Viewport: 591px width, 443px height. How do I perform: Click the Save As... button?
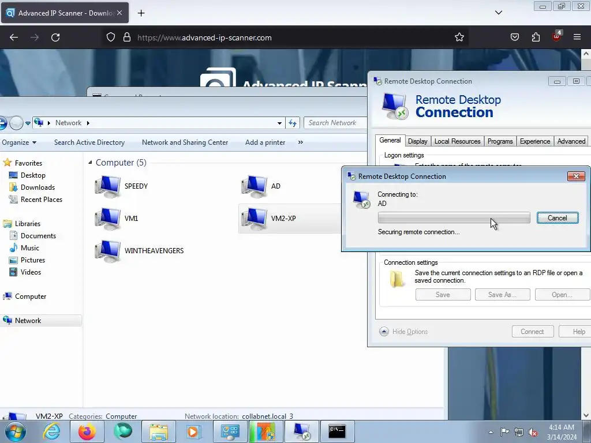pos(503,295)
